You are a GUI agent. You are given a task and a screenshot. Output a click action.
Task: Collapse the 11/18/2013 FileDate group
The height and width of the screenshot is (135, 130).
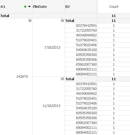point(62,79)
